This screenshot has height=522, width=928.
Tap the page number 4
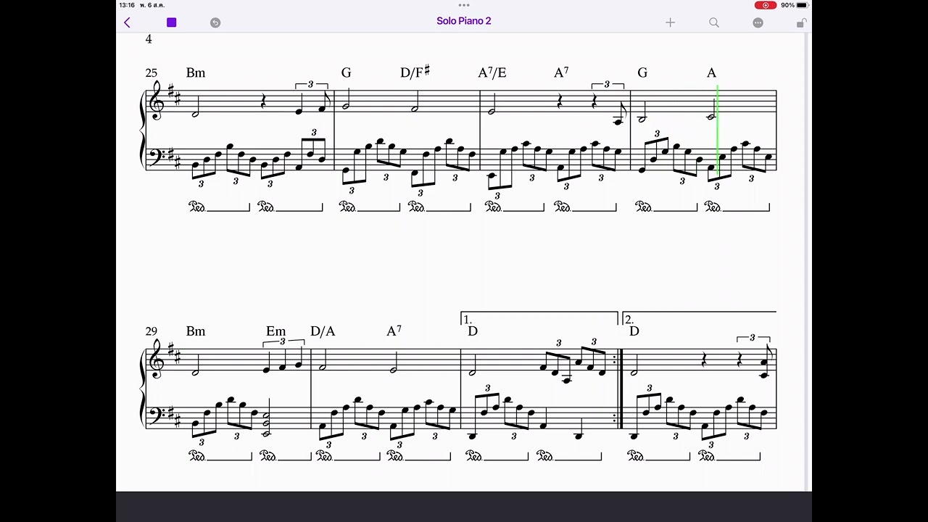(x=149, y=39)
